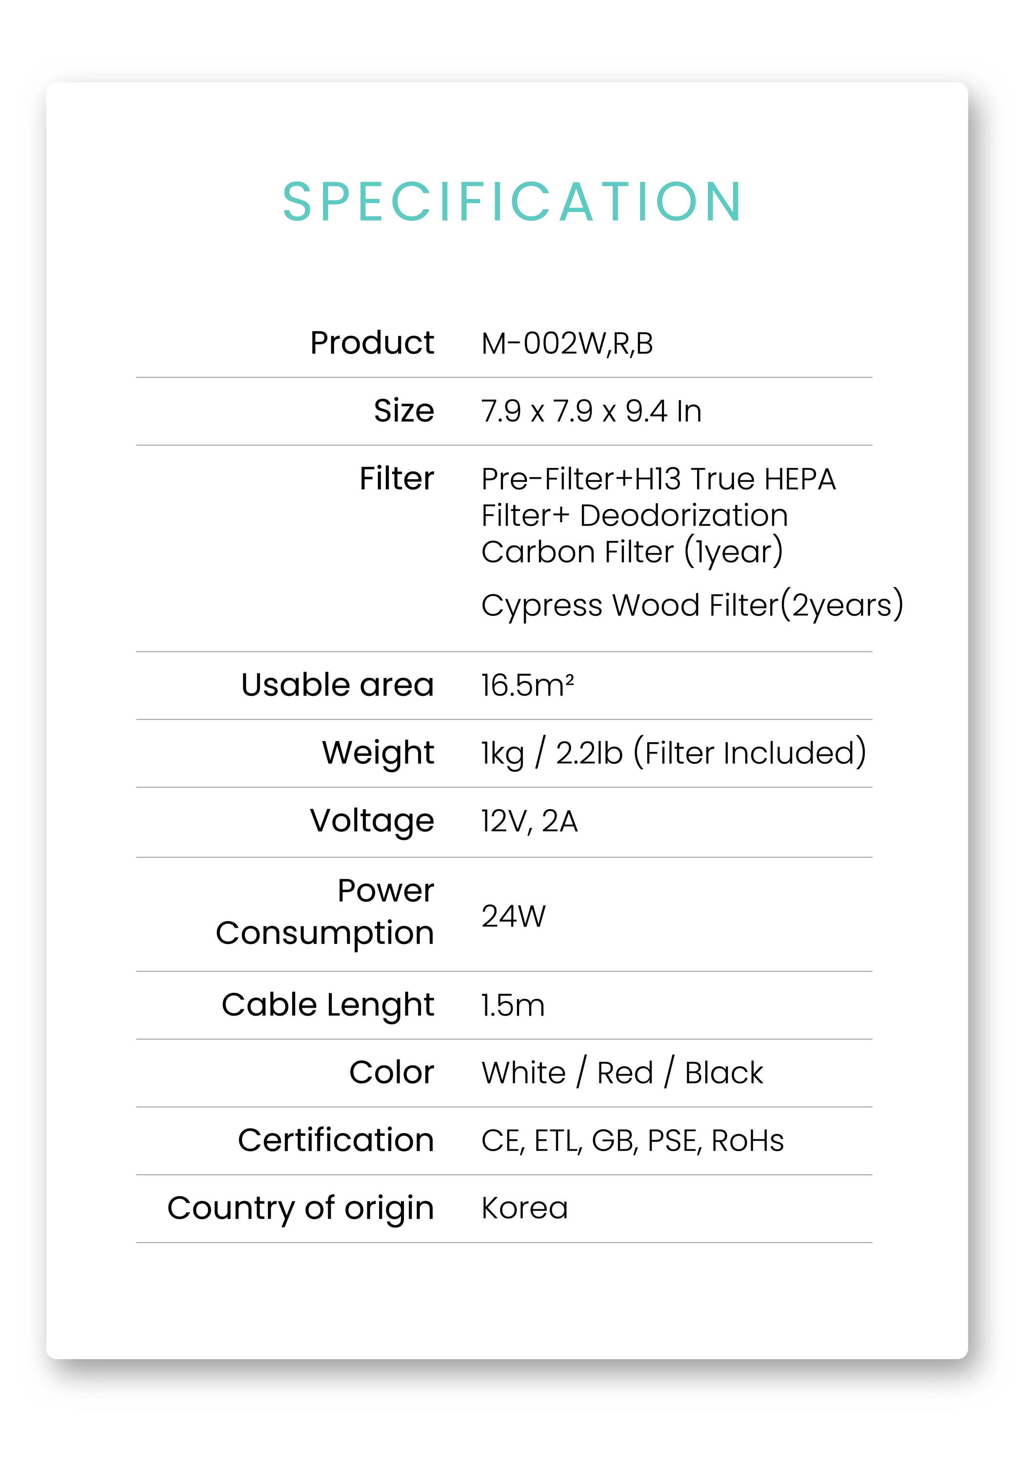Click the 7.9 x 7.9 x 9.4 In value
Viewport: 1018px width, 1464px height.
click(x=591, y=410)
